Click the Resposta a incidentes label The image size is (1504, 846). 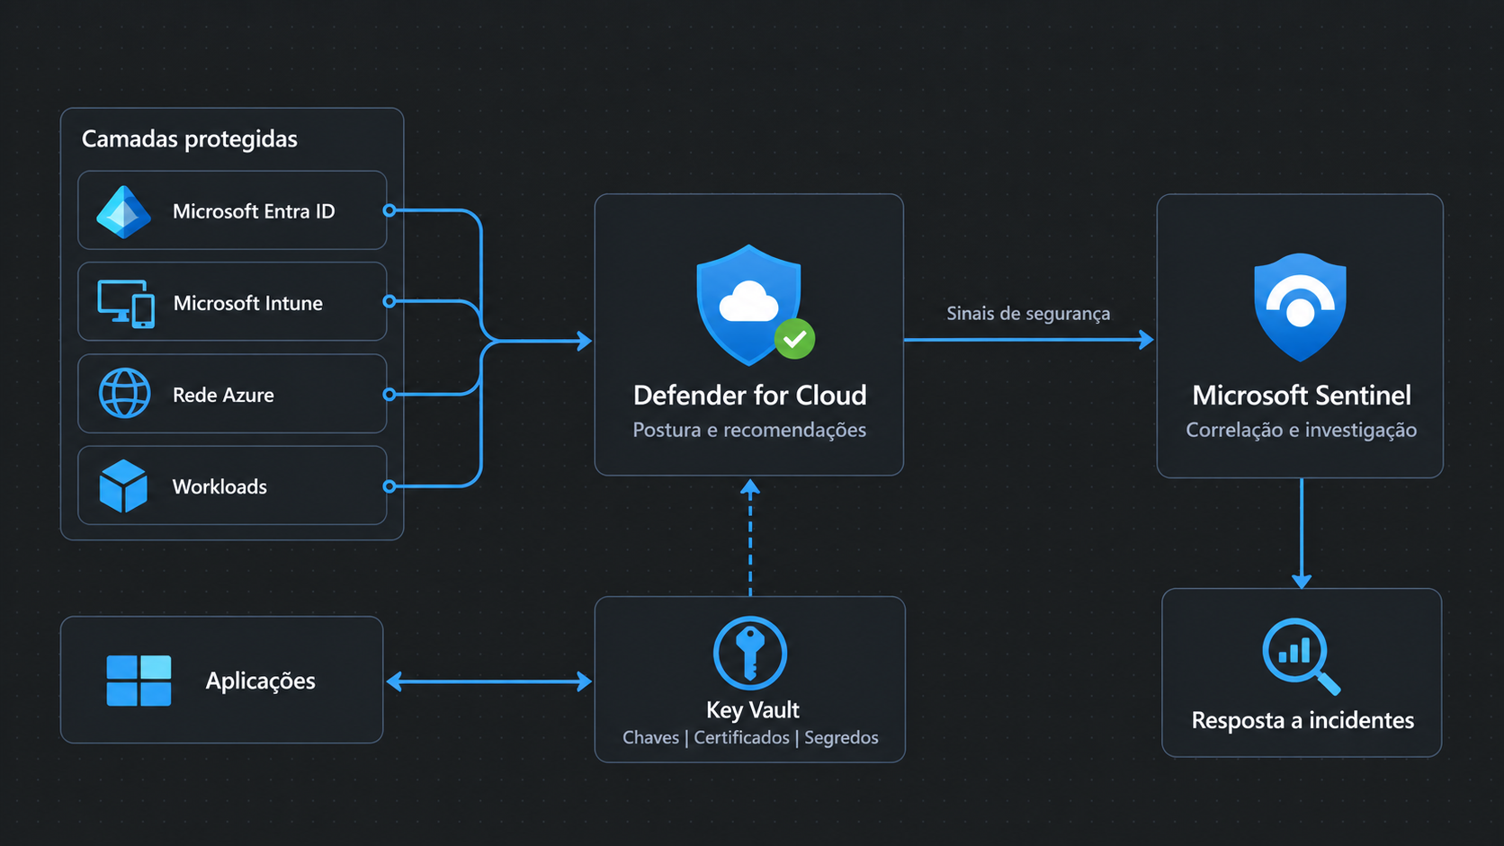1303,720
